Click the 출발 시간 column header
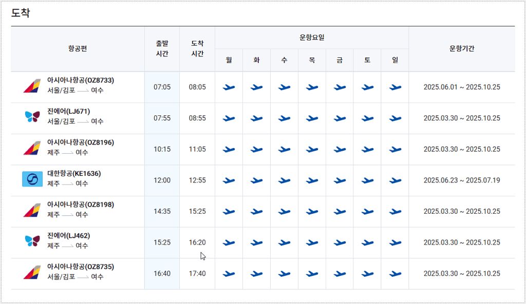 tap(162, 49)
